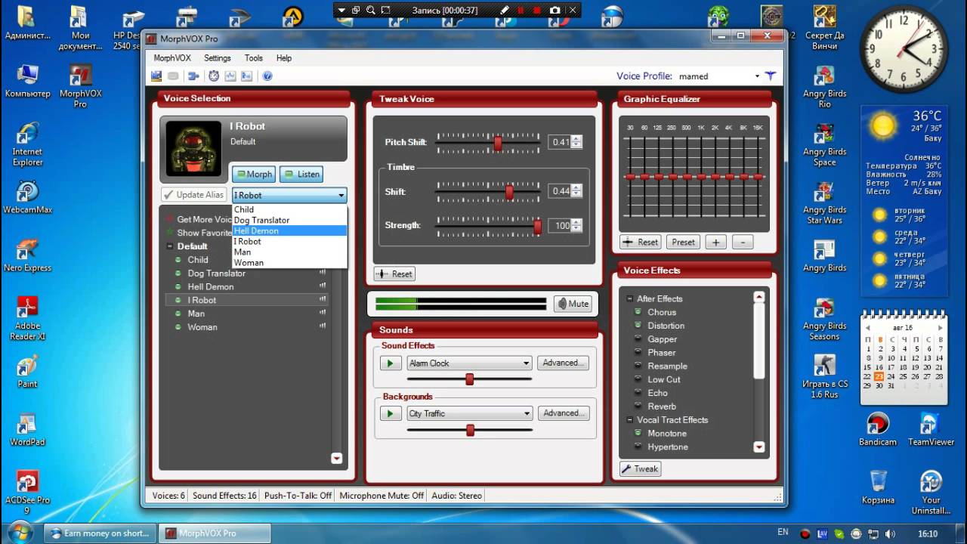
Task: Click the waveform graph toolbar icon
Action: (230, 76)
